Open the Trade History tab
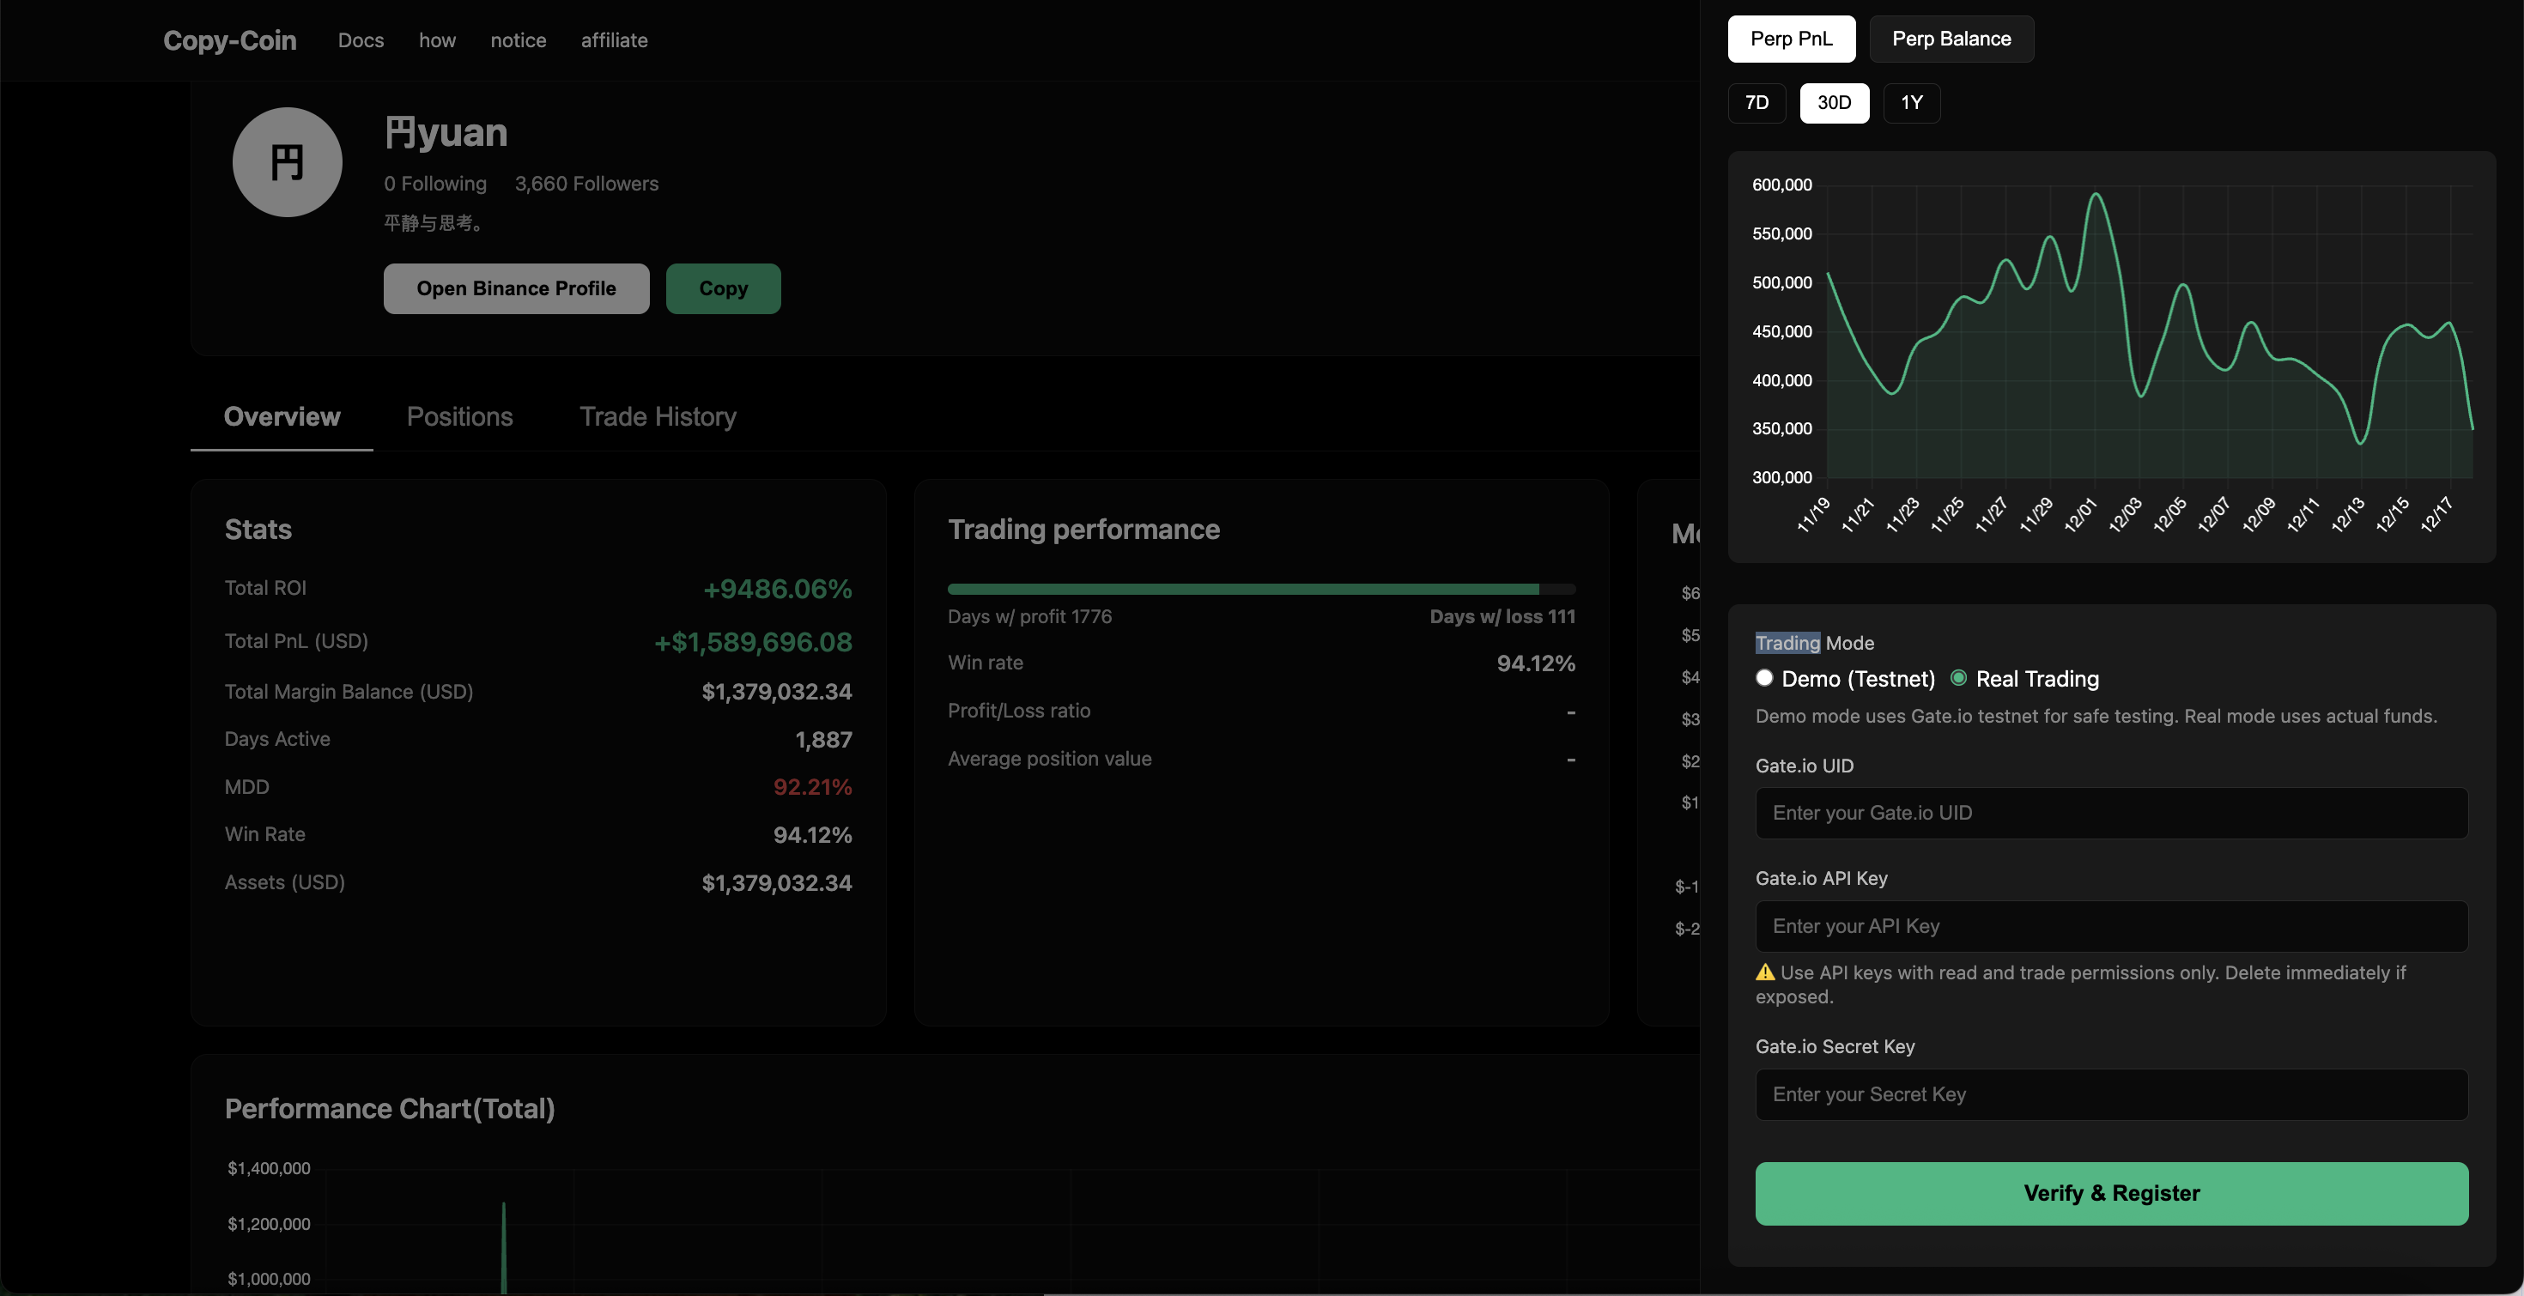 (658, 416)
